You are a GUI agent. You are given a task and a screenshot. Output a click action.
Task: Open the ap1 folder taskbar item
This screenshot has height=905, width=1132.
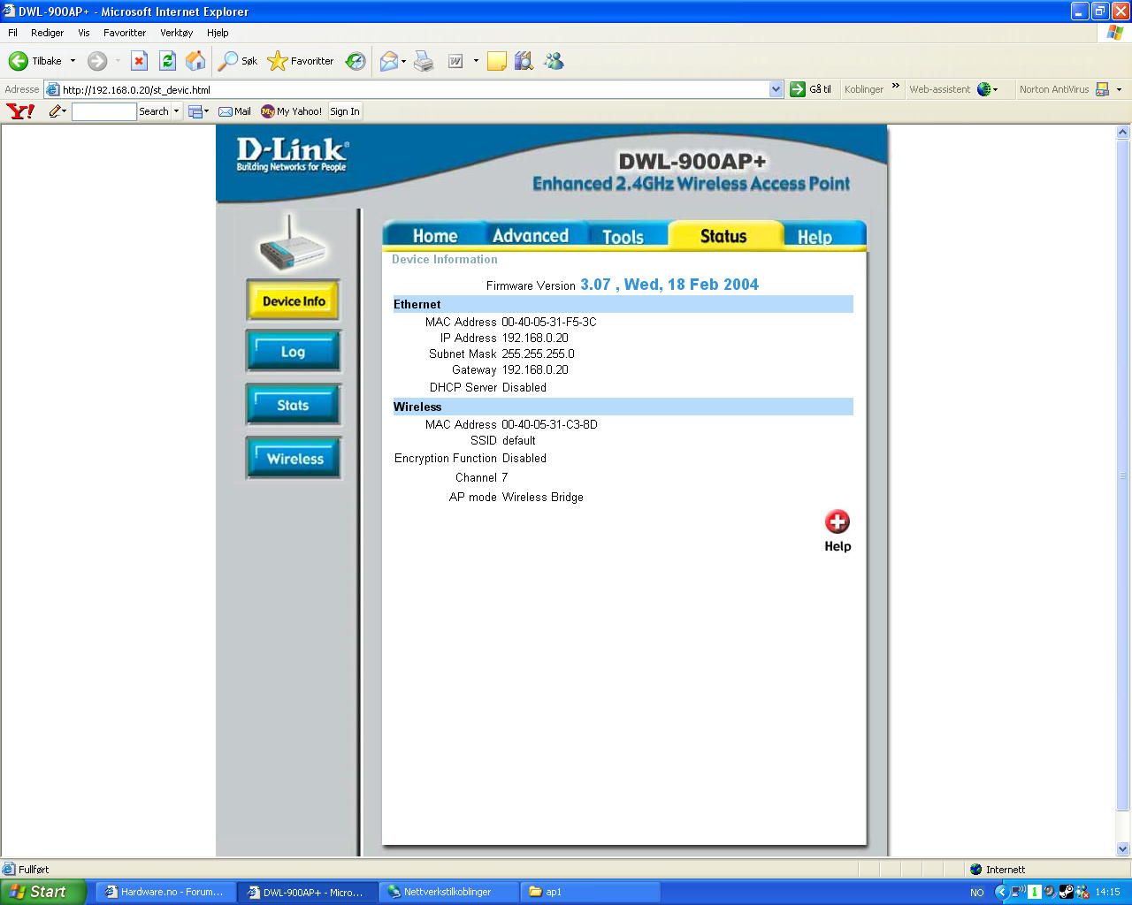click(x=590, y=892)
